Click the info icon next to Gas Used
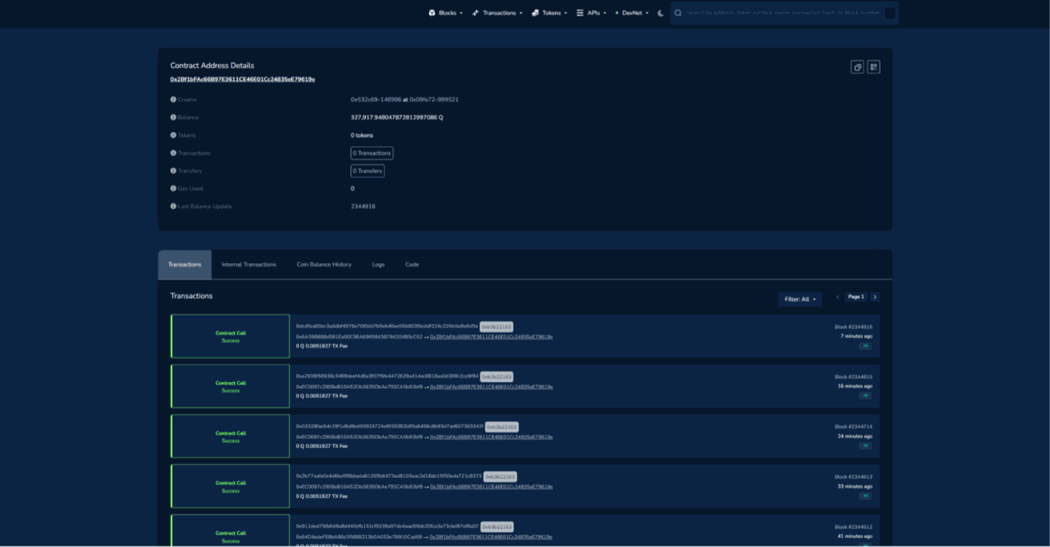The width and height of the screenshot is (1050, 547). (x=173, y=189)
